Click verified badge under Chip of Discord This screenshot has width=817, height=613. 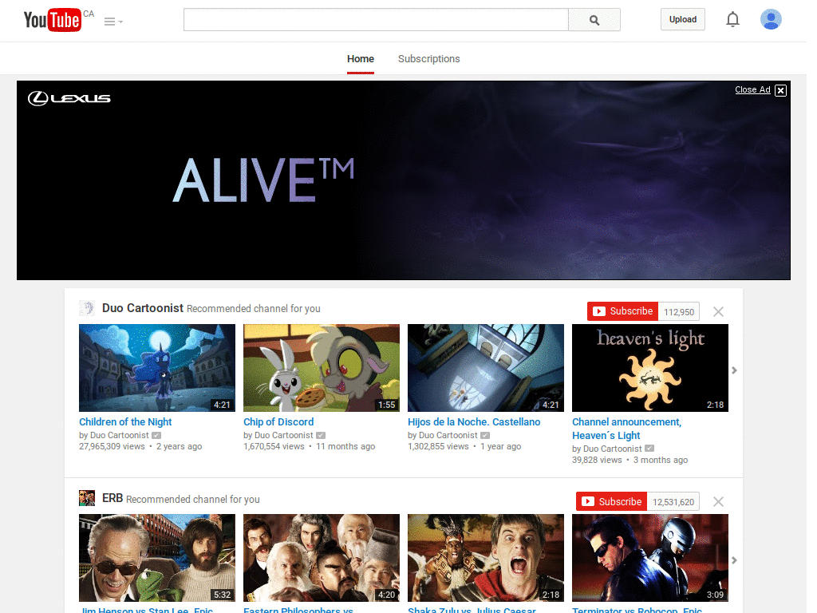pyautogui.click(x=321, y=435)
